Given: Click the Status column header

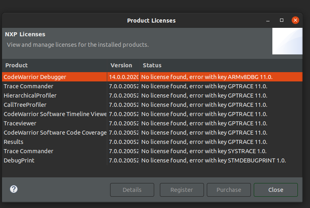Looking at the screenshot, I should click(152, 65).
